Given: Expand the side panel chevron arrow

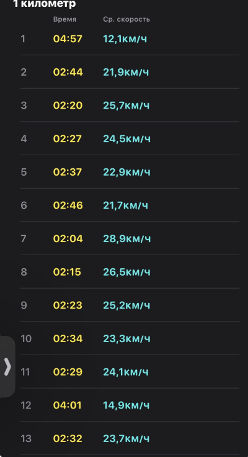Looking at the screenshot, I should coord(7,366).
